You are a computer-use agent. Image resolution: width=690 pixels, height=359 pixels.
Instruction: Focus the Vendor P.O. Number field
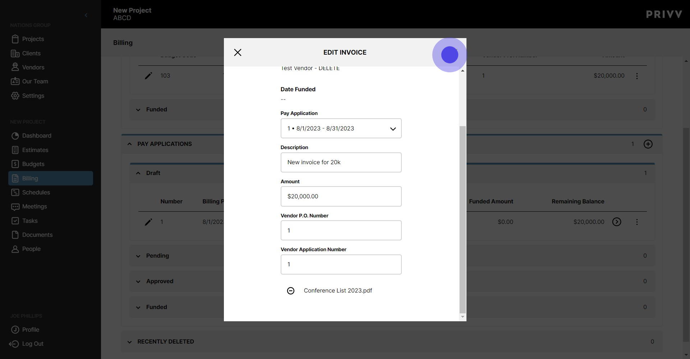pyautogui.click(x=341, y=230)
